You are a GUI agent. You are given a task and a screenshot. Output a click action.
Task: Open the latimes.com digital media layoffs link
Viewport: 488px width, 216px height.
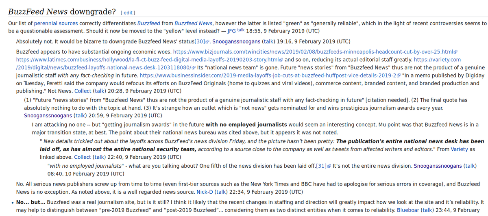tap(150, 59)
